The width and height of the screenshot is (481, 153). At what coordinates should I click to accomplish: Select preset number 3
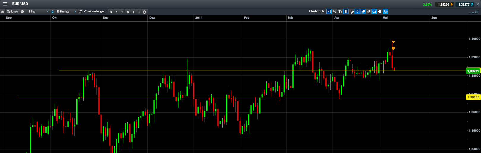[x=128, y=12]
